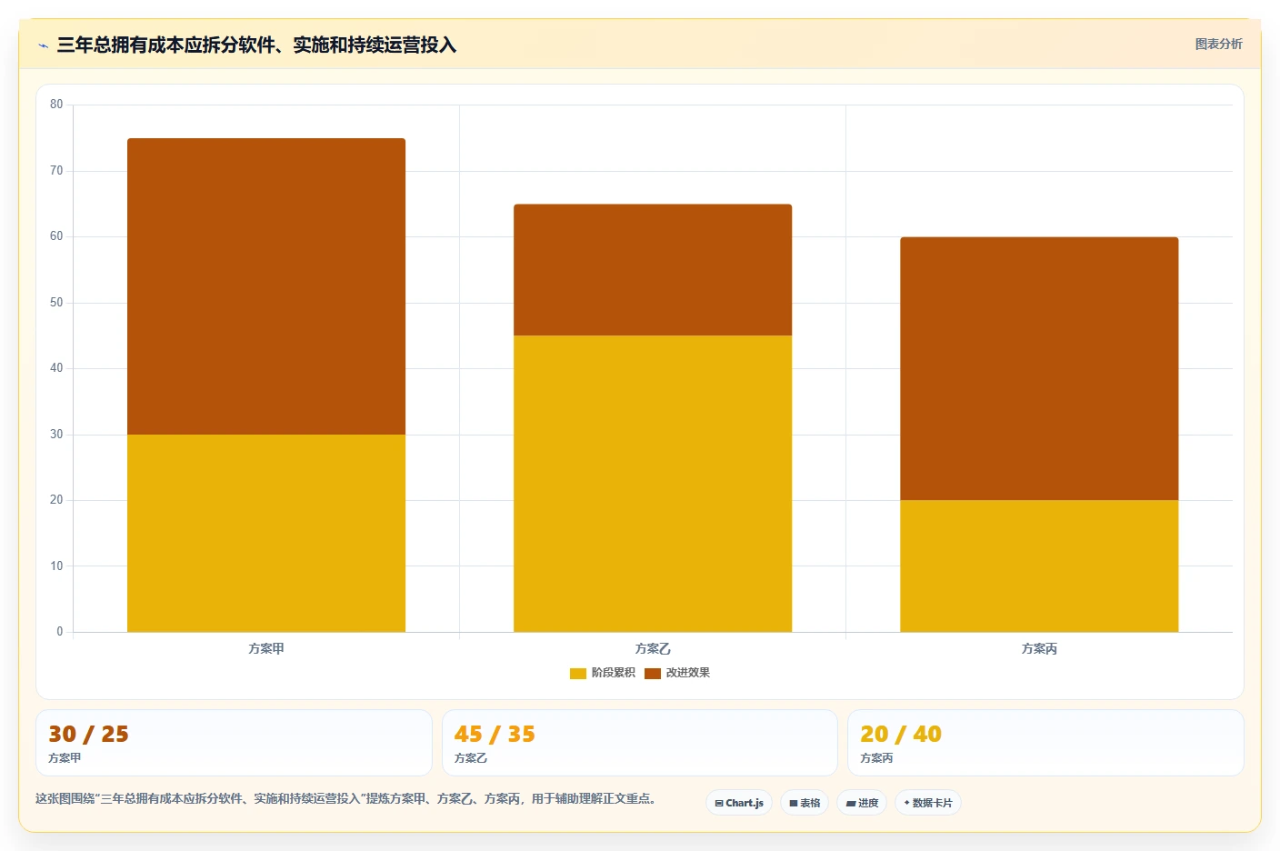The image size is (1280, 851).
Task: Click the 进度 tag chip
Action: (x=862, y=803)
